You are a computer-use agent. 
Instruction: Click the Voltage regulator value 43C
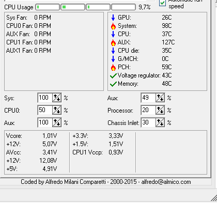click(x=167, y=75)
